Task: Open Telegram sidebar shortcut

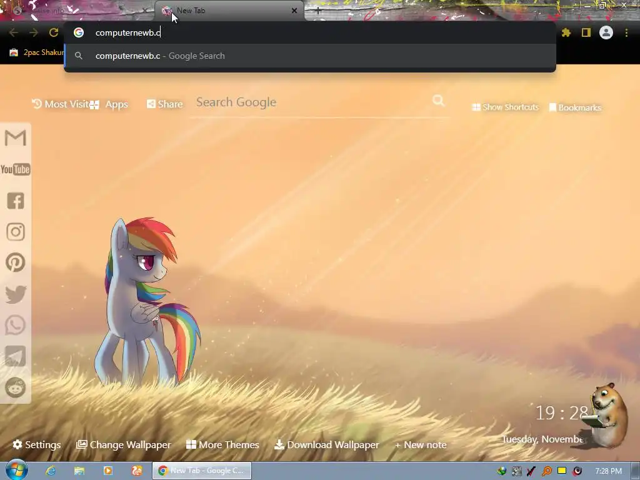Action: [x=16, y=356]
